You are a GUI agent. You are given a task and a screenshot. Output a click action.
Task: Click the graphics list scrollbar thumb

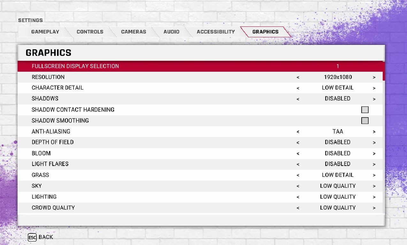tap(384, 71)
